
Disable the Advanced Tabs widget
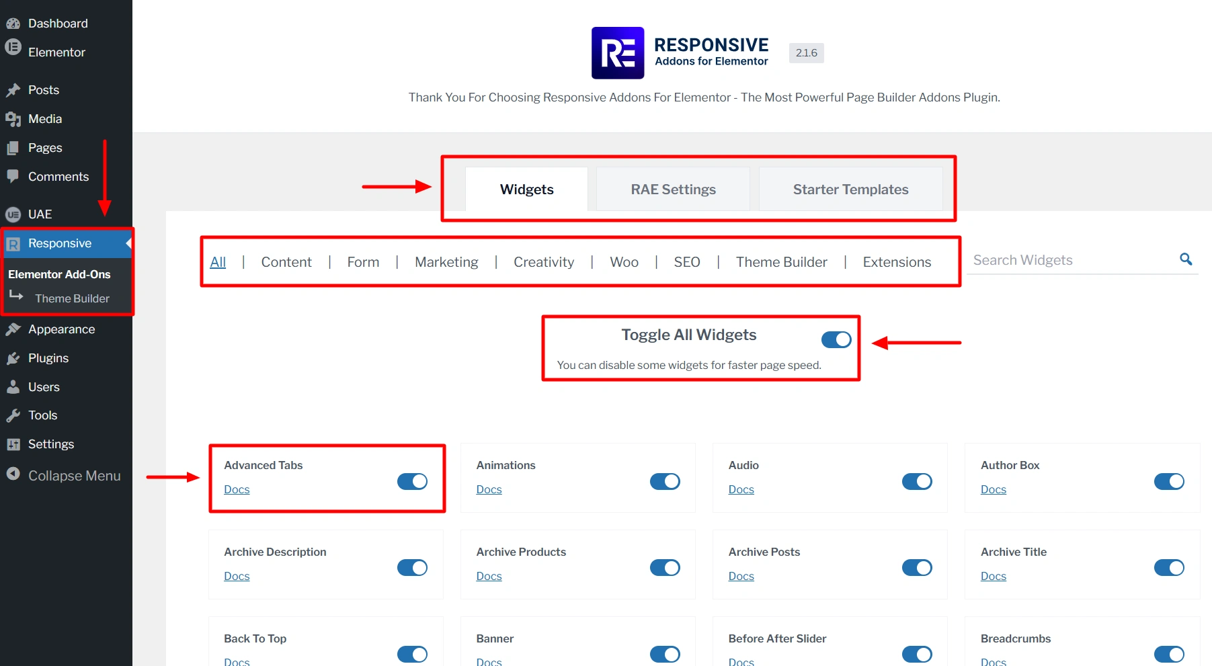tap(412, 481)
